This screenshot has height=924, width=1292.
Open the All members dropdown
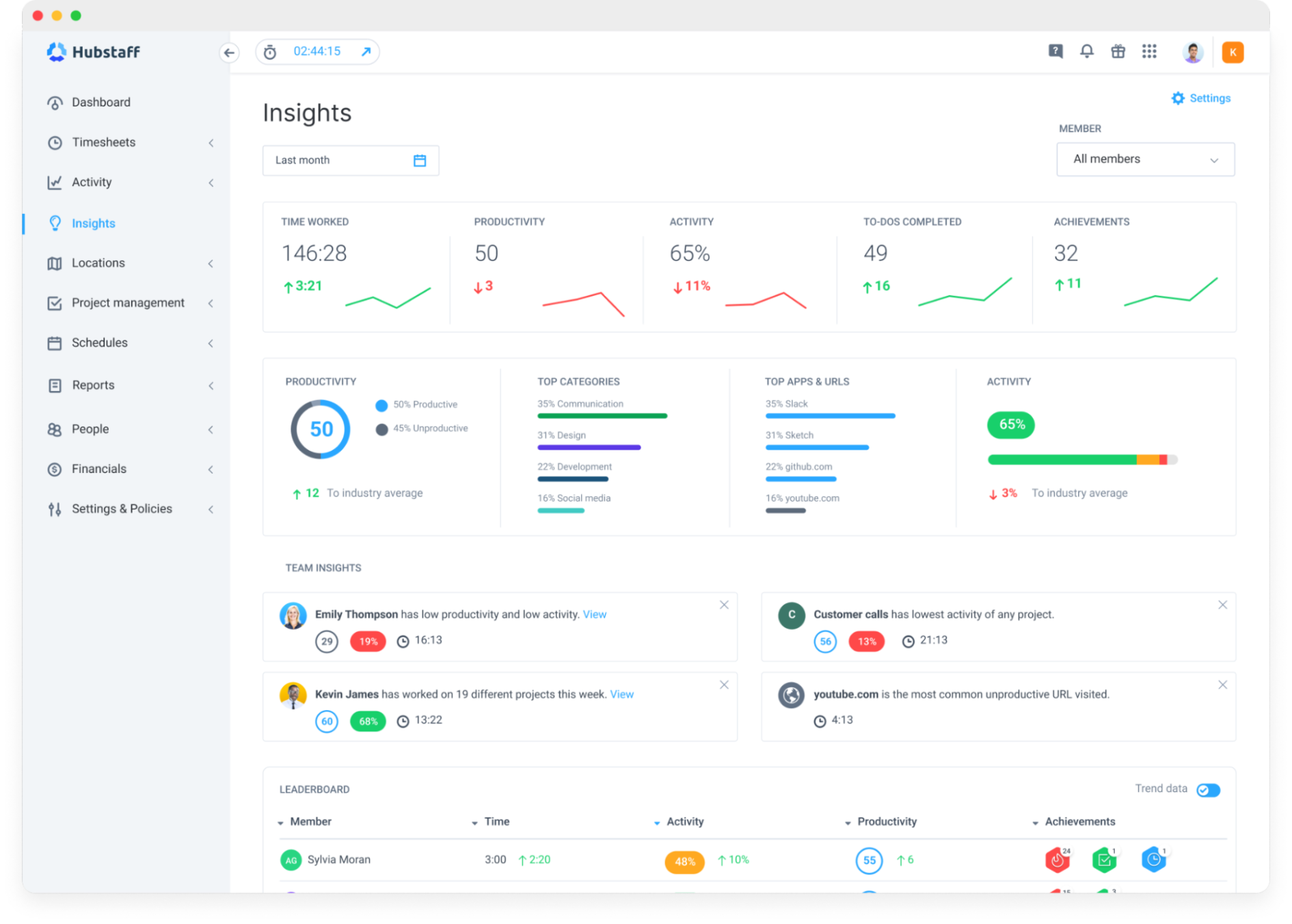point(1145,159)
